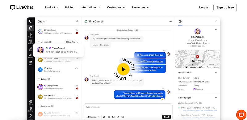Click the rich message icon
Image resolution: width=247 pixels, height=120 pixels.
(x=123, y=117)
